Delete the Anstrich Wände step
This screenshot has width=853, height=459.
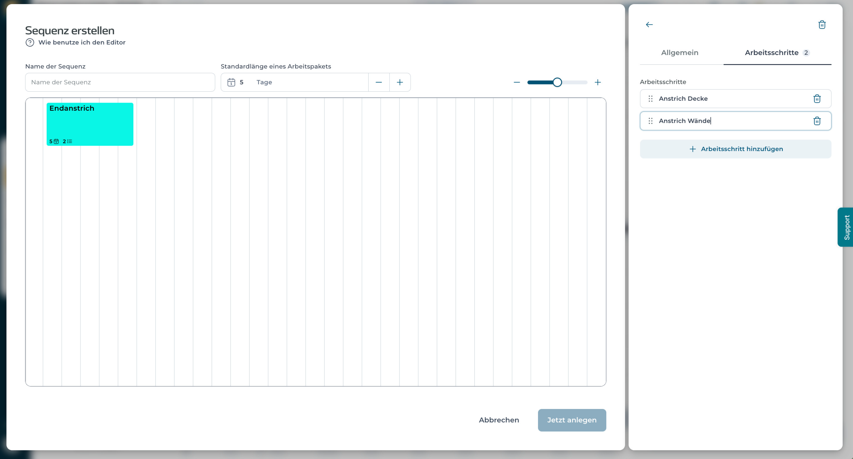[817, 121]
